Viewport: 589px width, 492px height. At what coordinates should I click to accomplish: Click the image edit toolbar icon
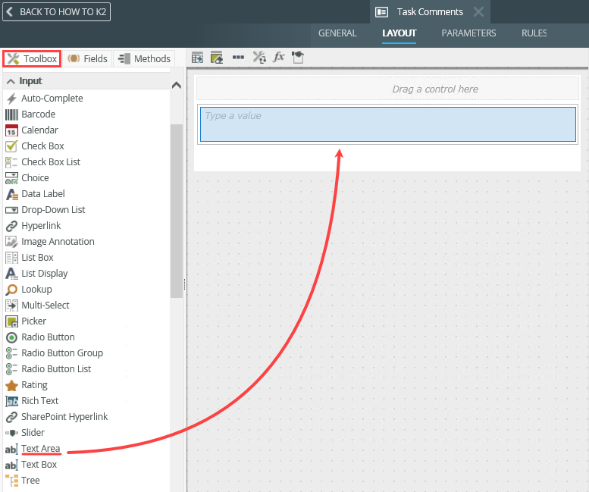point(217,58)
